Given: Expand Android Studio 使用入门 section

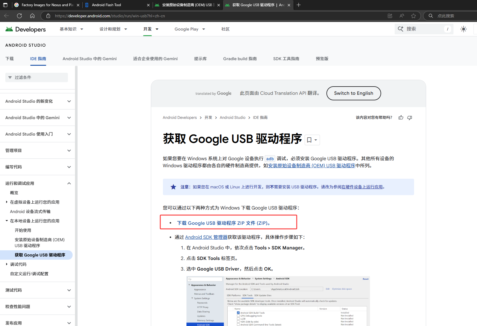Looking at the screenshot, I should point(69,134).
